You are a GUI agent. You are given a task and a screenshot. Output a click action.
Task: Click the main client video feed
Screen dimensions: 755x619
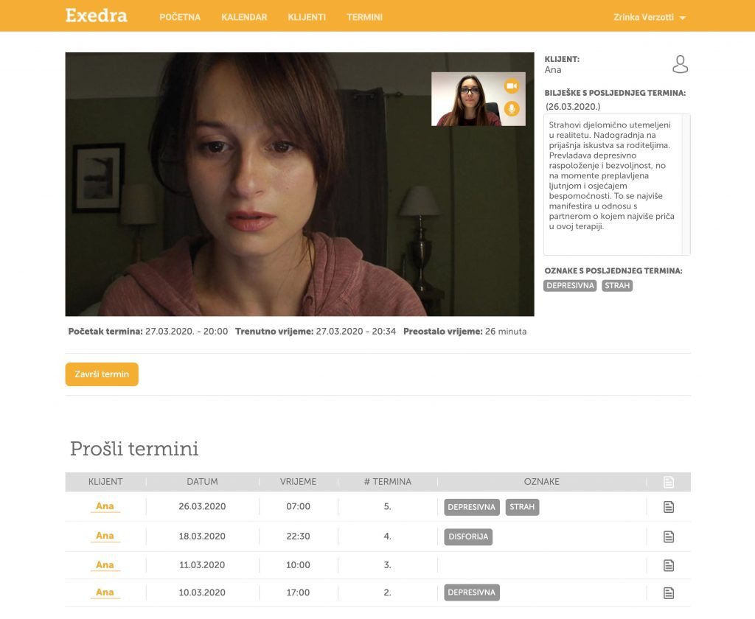point(299,184)
